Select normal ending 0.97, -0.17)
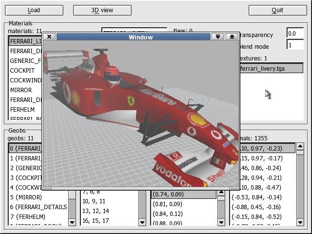Viewport: 312px width, 234px height. pos(268,158)
